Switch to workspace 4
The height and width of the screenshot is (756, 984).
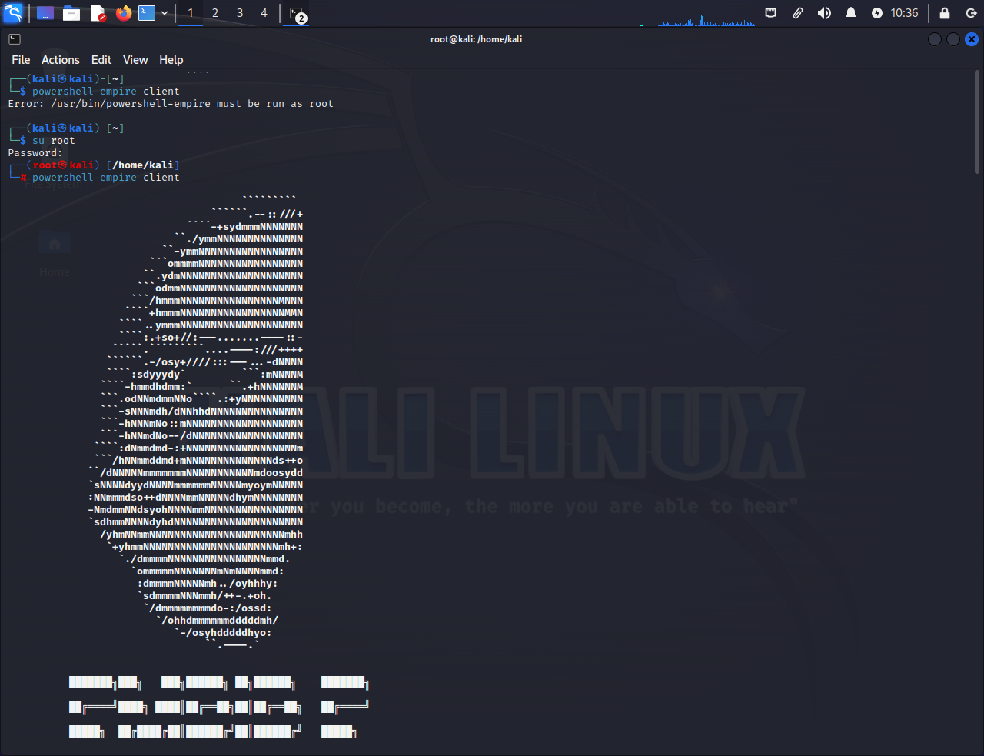tap(264, 13)
